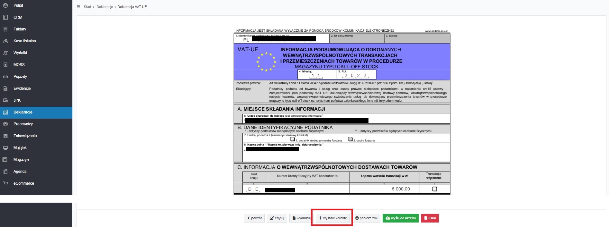
Task: Click the Start breadcrumb link
Action: (87, 7)
